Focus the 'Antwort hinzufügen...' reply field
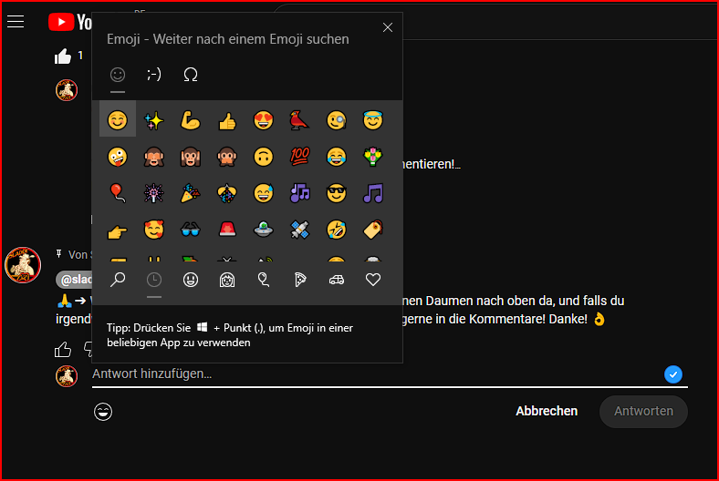719x481 pixels. (x=365, y=374)
